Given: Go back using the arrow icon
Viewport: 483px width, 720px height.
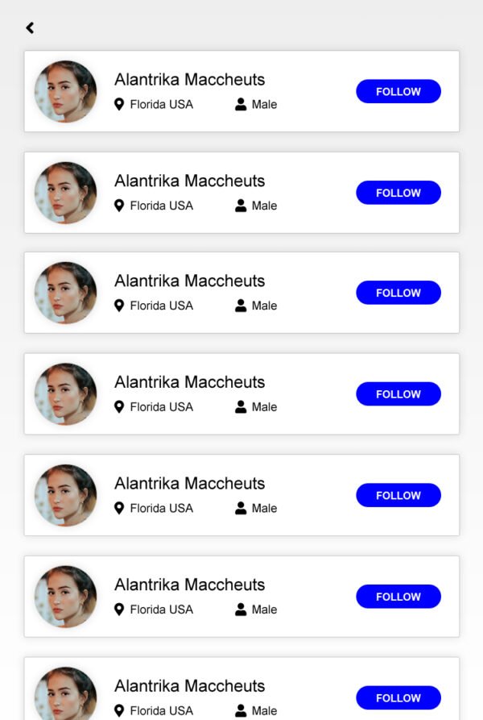Looking at the screenshot, I should tap(30, 28).
